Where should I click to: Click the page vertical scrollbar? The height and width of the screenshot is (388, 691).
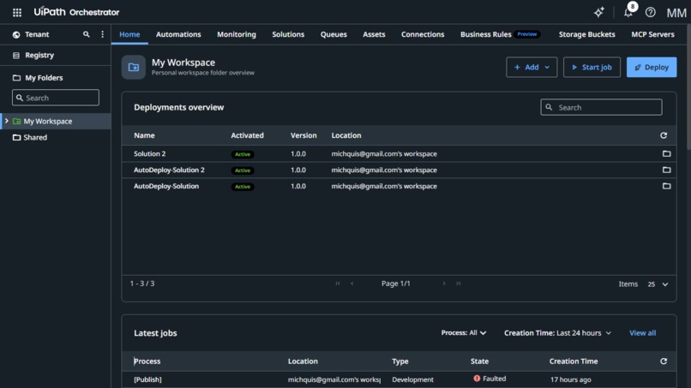click(688, 88)
